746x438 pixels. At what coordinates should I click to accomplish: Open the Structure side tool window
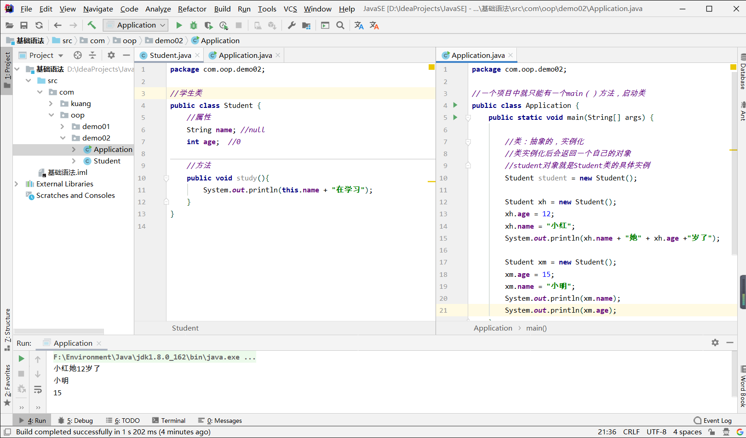7,329
